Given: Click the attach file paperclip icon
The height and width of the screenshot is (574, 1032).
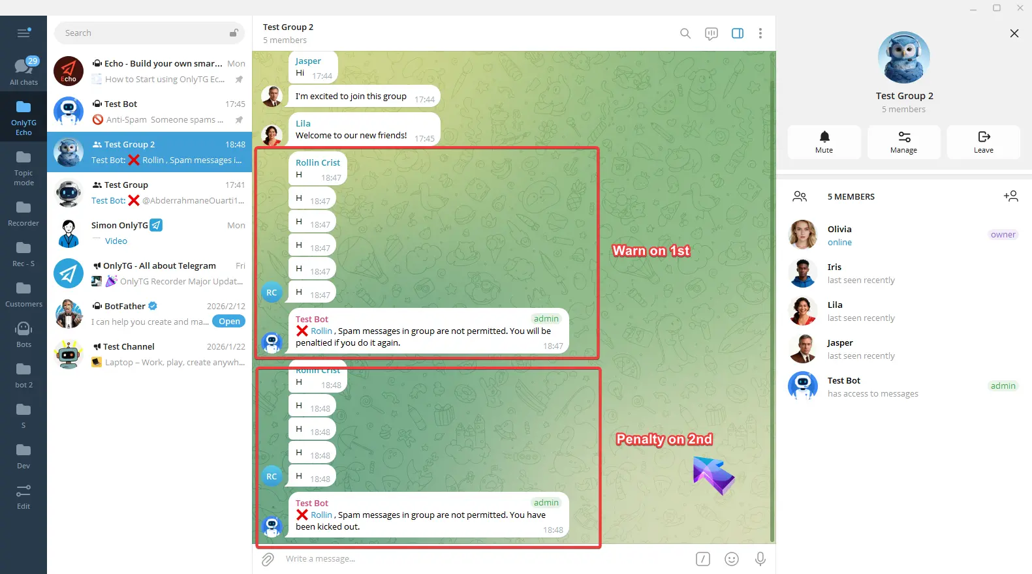Looking at the screenshot, I should 268,559.
